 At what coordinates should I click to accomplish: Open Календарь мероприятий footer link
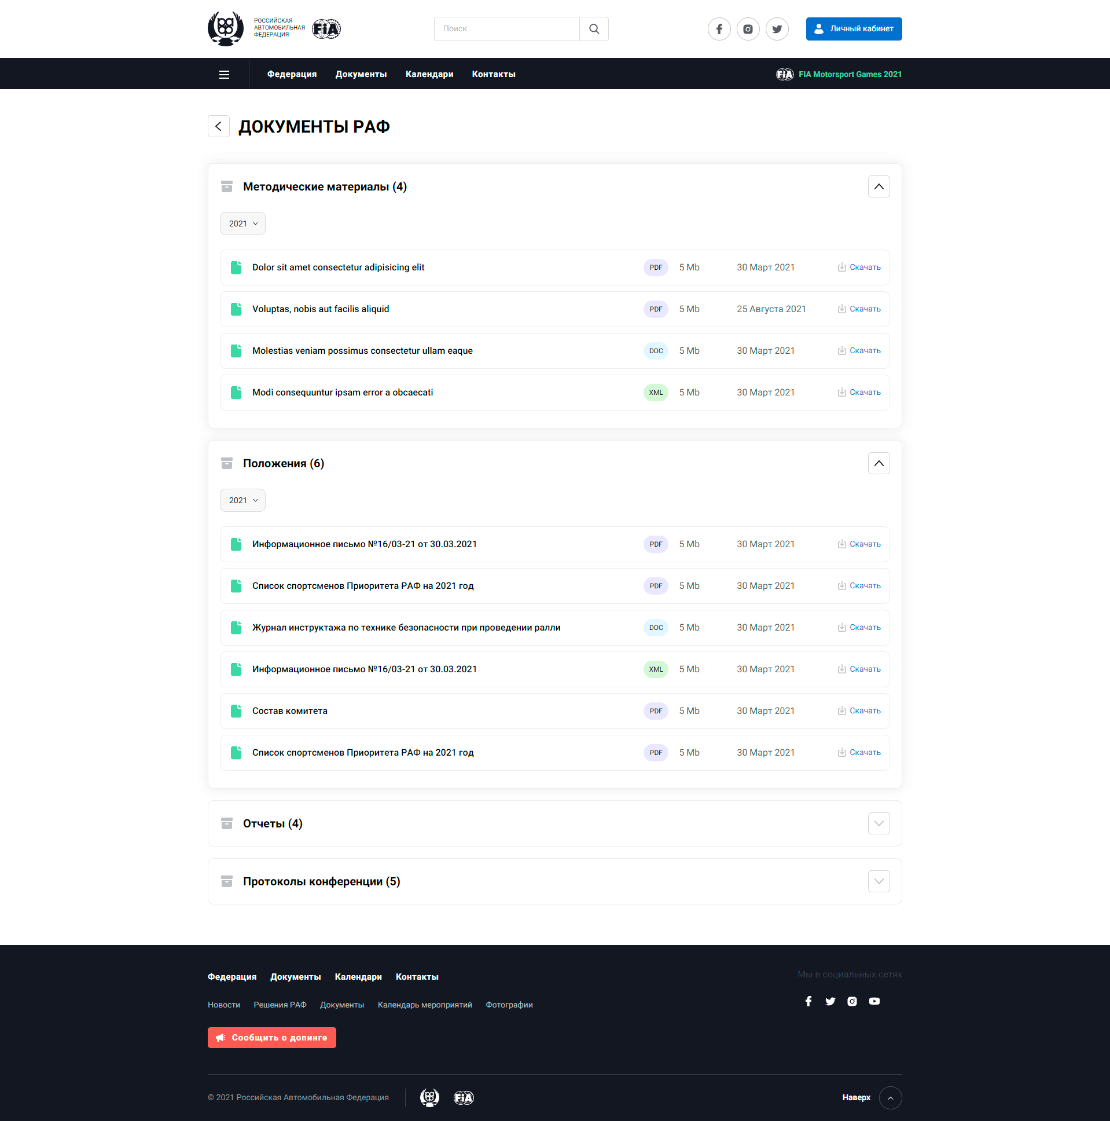tap(425, 1005)
